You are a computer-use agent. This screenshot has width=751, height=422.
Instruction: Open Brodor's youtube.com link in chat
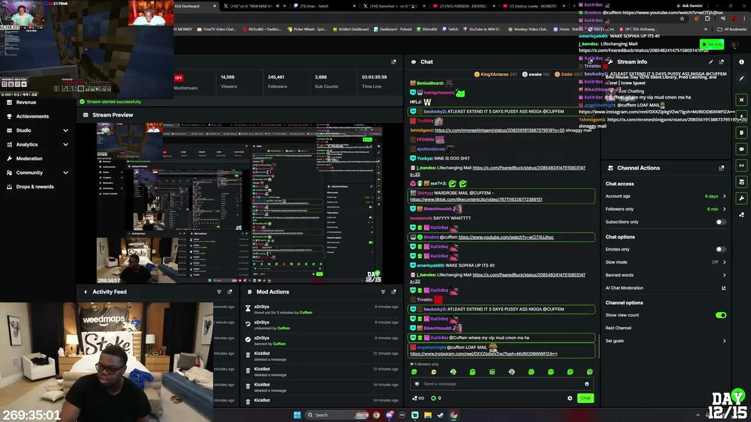click(506, 237)
